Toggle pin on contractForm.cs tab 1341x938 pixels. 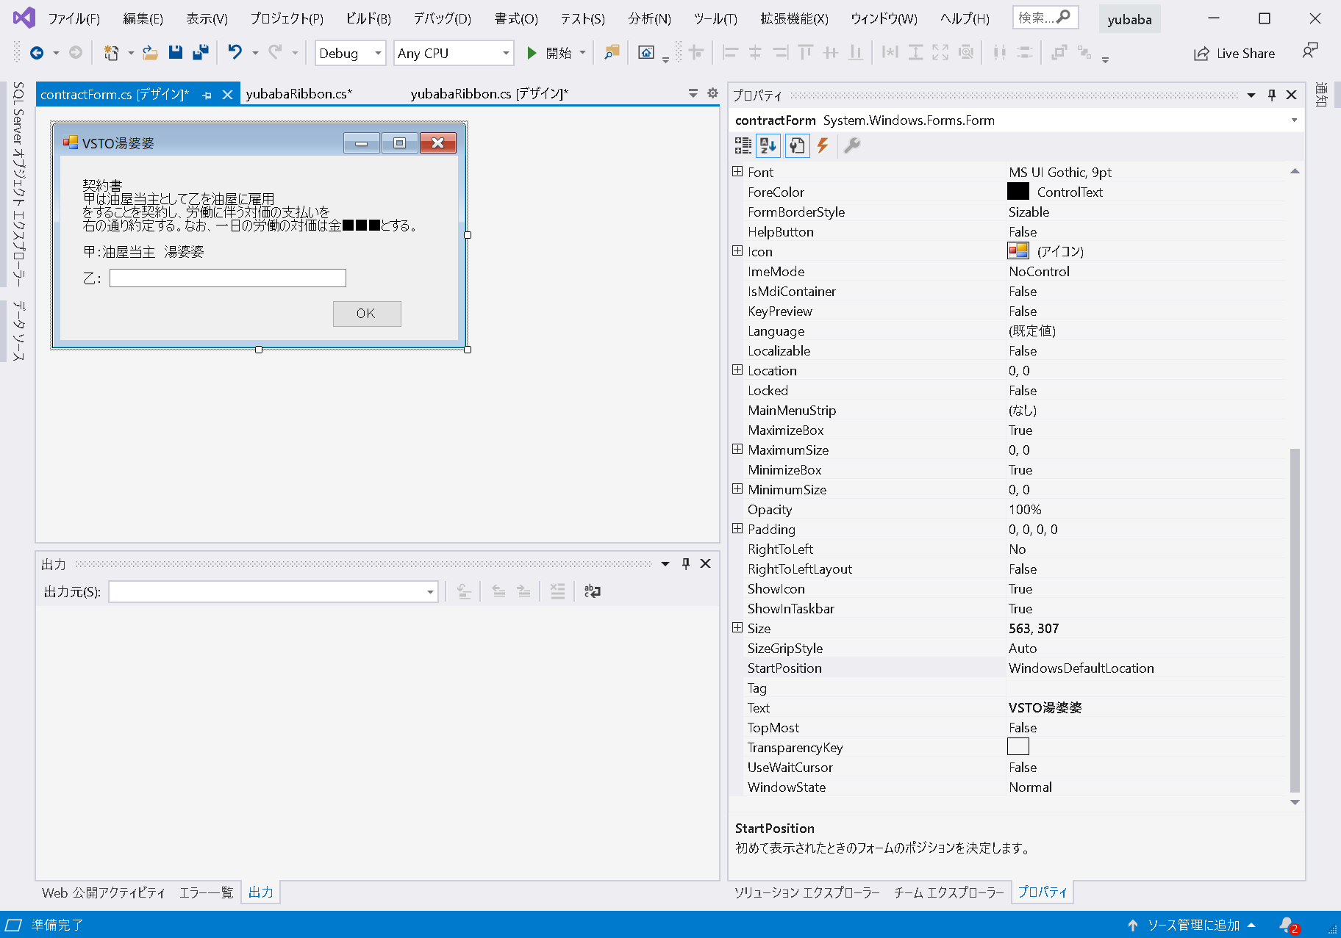[207, 95]
